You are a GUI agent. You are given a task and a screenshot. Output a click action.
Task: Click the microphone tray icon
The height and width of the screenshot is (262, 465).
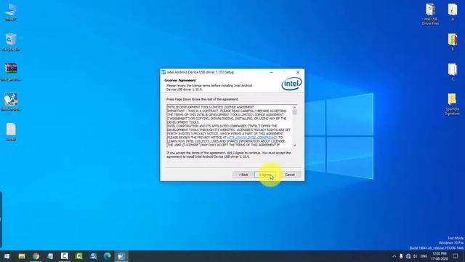point(401,256)
